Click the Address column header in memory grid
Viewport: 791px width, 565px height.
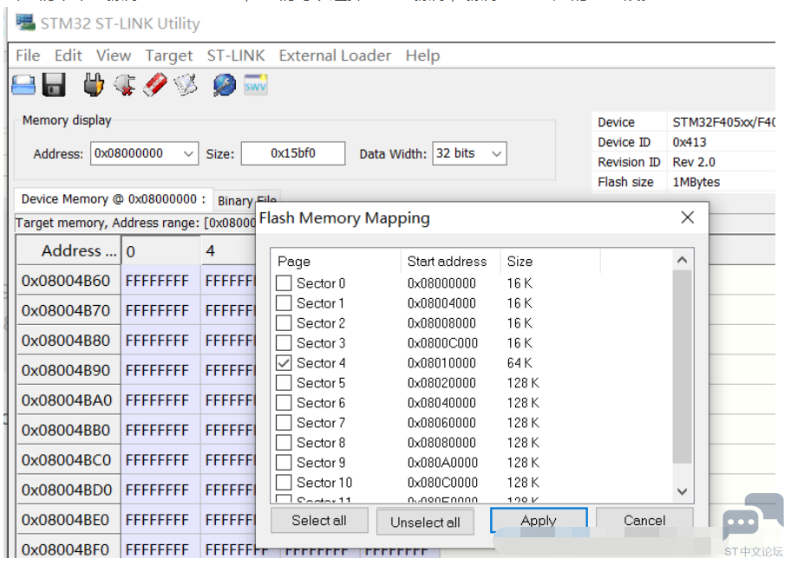click(69, 250)
